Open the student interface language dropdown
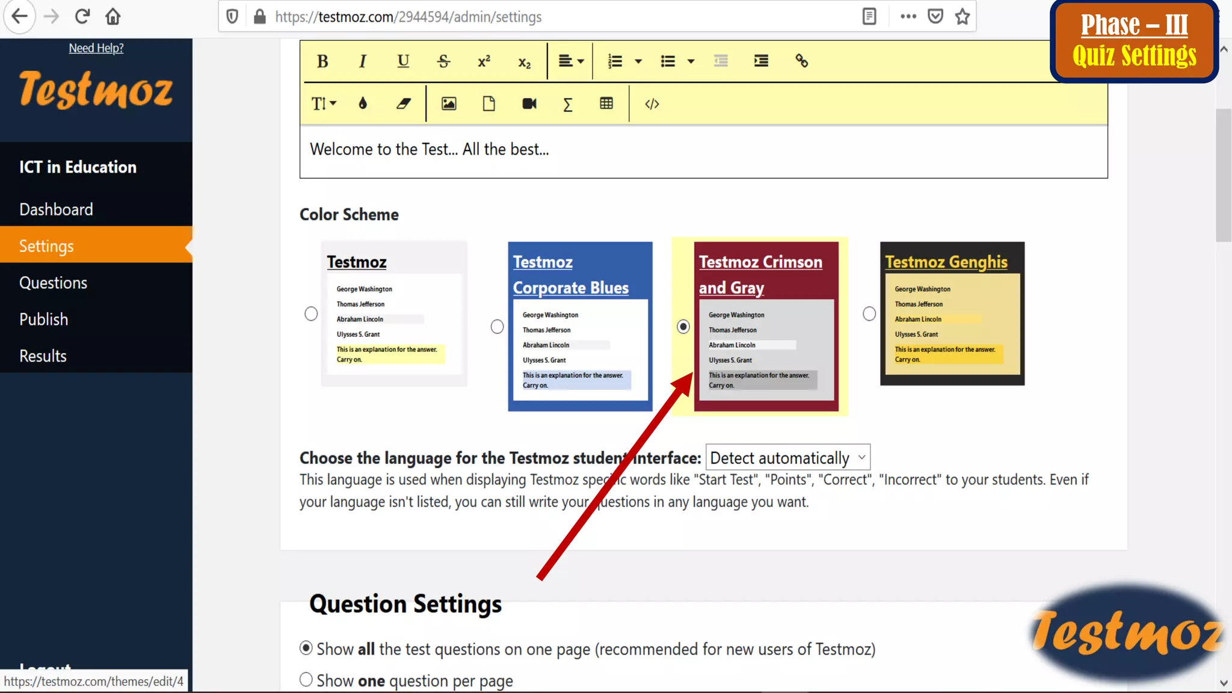This screenshot has height=693, width=1232. 787,458
